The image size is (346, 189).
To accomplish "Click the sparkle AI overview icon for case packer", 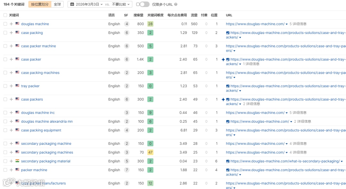I will 223,60.
